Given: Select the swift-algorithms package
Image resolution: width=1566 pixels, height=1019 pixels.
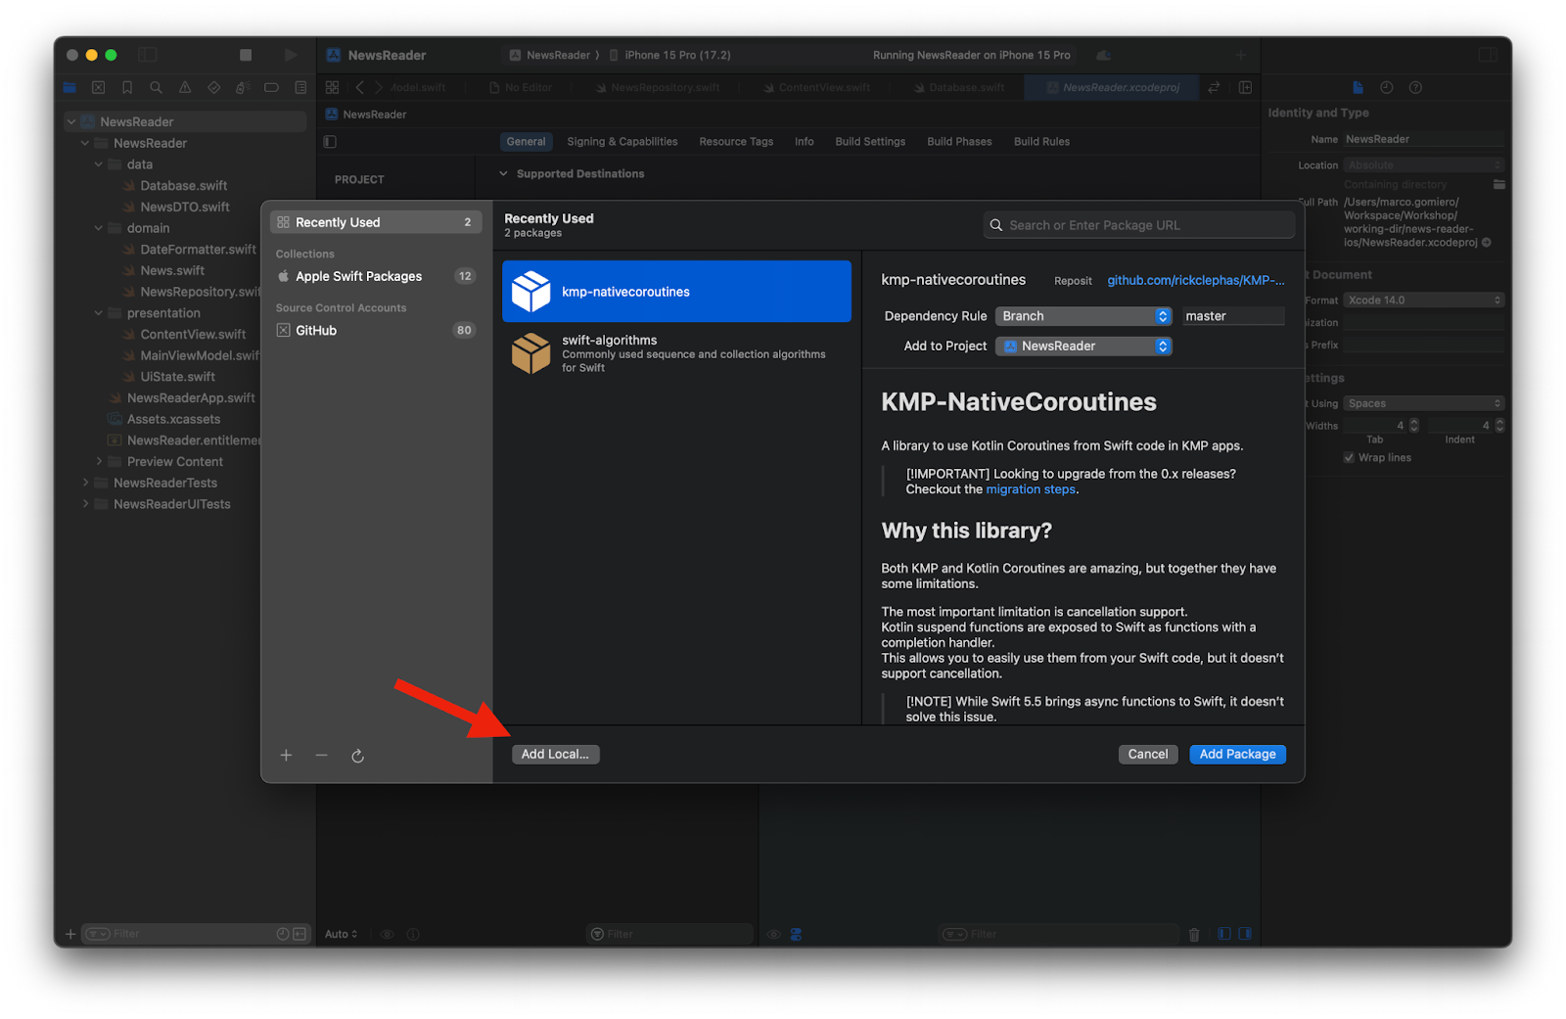Looking at the screenshot, I should [676, 353].
